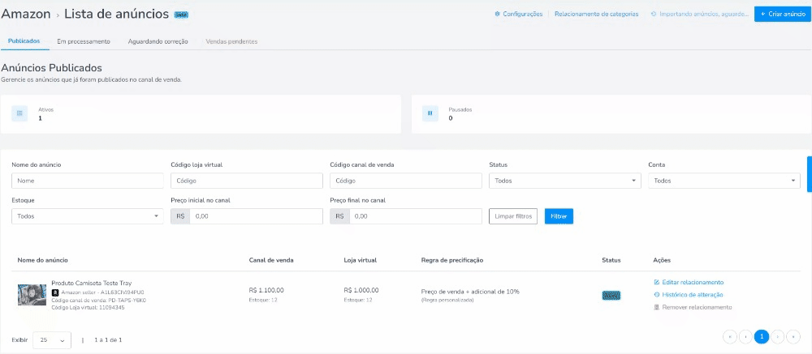The image size is (812, 354).
Task: Open the Exibir 25 page-size dropdown
Action: [52, 340]
